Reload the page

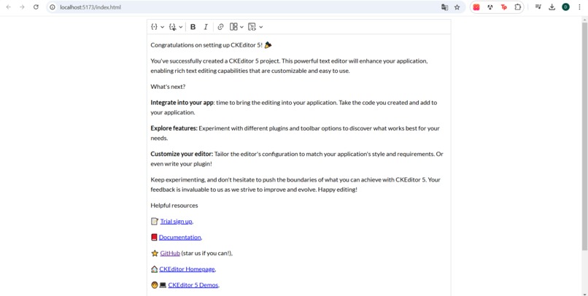(x=36, y=7)
